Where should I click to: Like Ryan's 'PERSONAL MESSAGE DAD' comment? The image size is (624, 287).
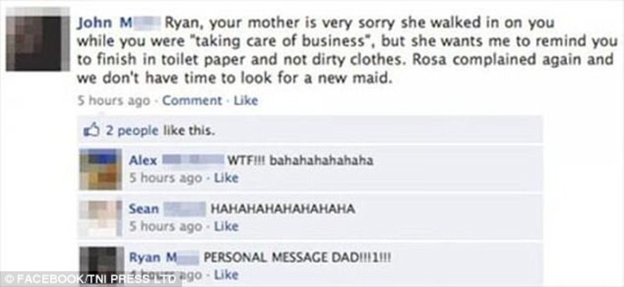point(226,275)
